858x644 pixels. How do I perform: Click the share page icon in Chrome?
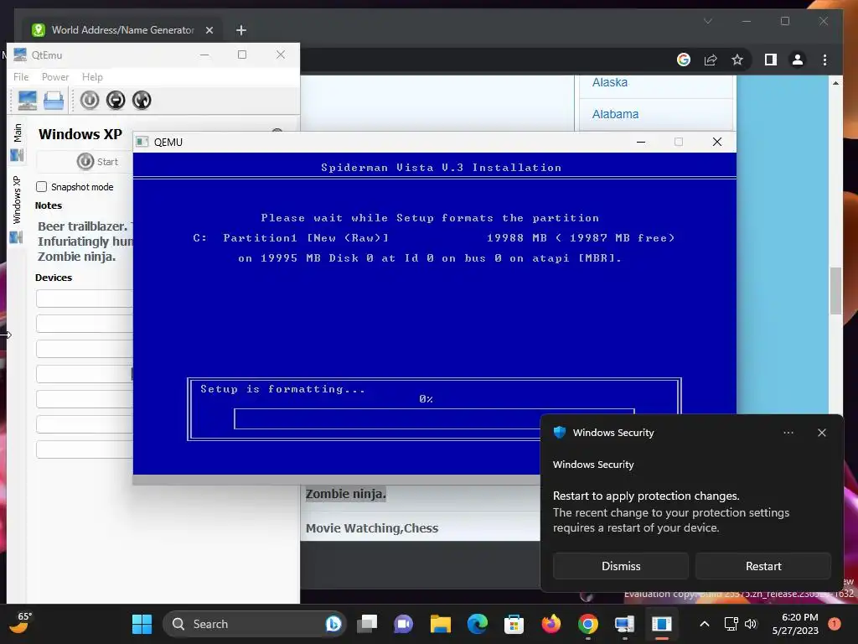(x=711, y=60)
